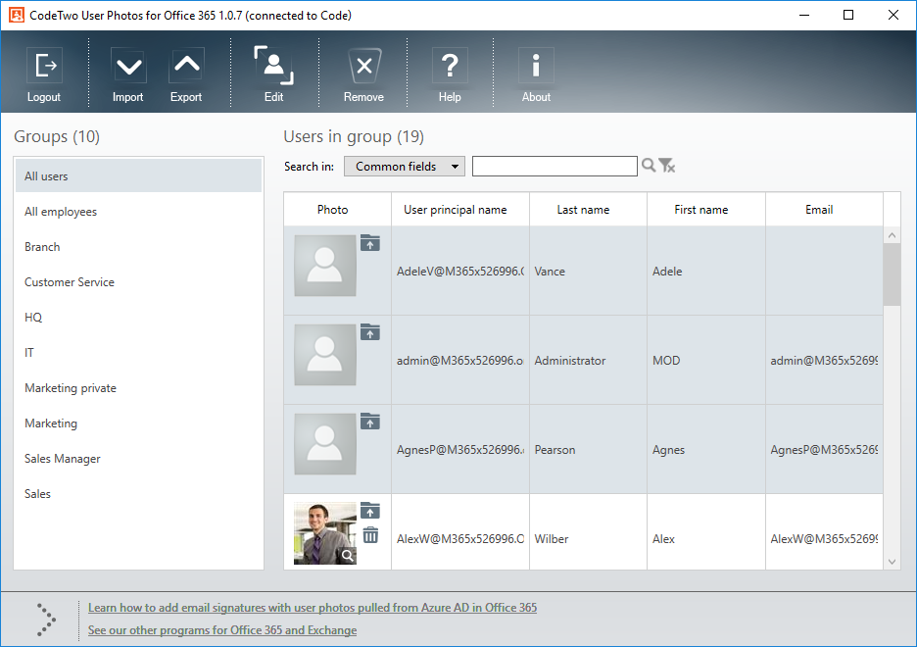The width and height of the screenshot is (917, 647).
Task: Click the AdeleV@M365x526996 principal name cell
Action: coord(460,271)
